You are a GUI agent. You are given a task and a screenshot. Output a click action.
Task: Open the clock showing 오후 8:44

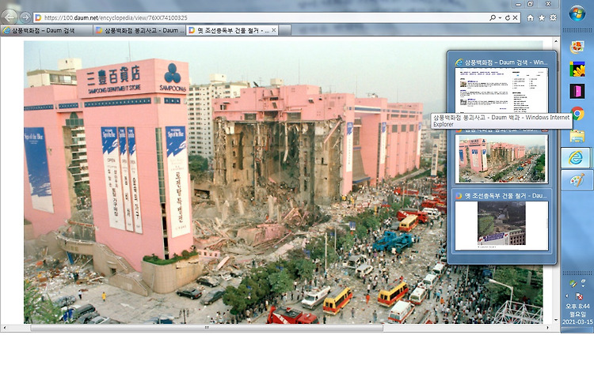tap(577, 306)
